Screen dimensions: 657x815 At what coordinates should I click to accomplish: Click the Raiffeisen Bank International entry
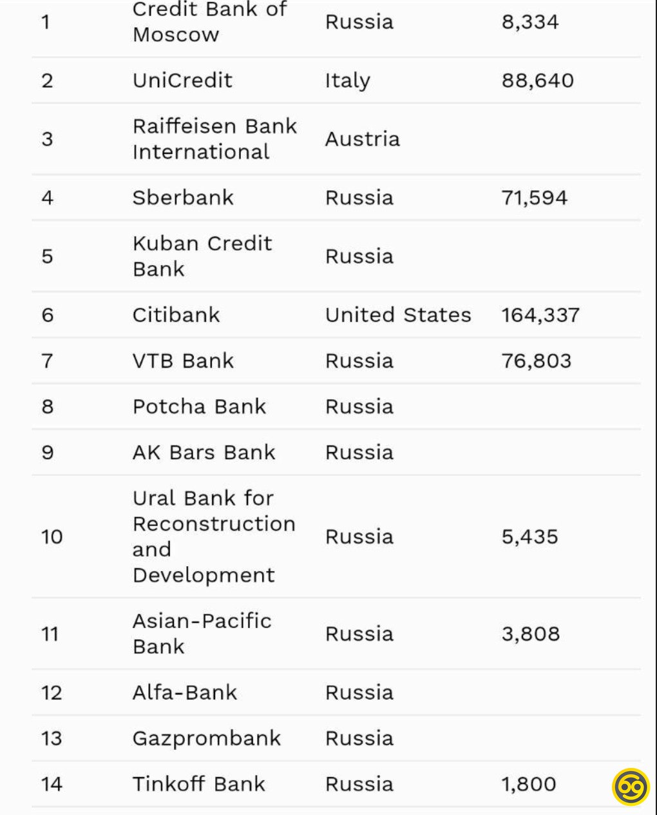coord(214,139)
